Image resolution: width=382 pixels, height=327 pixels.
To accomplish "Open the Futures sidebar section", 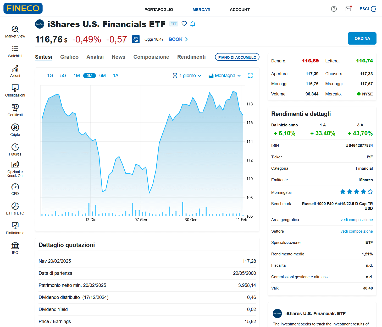I will [15, 150].
